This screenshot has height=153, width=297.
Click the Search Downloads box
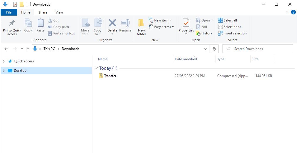(x=258, y=49)
